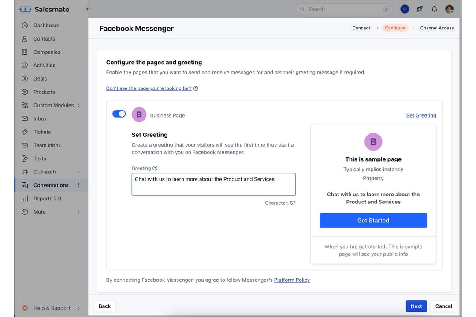Open Help & Support three-dot menu

(78, 308)
